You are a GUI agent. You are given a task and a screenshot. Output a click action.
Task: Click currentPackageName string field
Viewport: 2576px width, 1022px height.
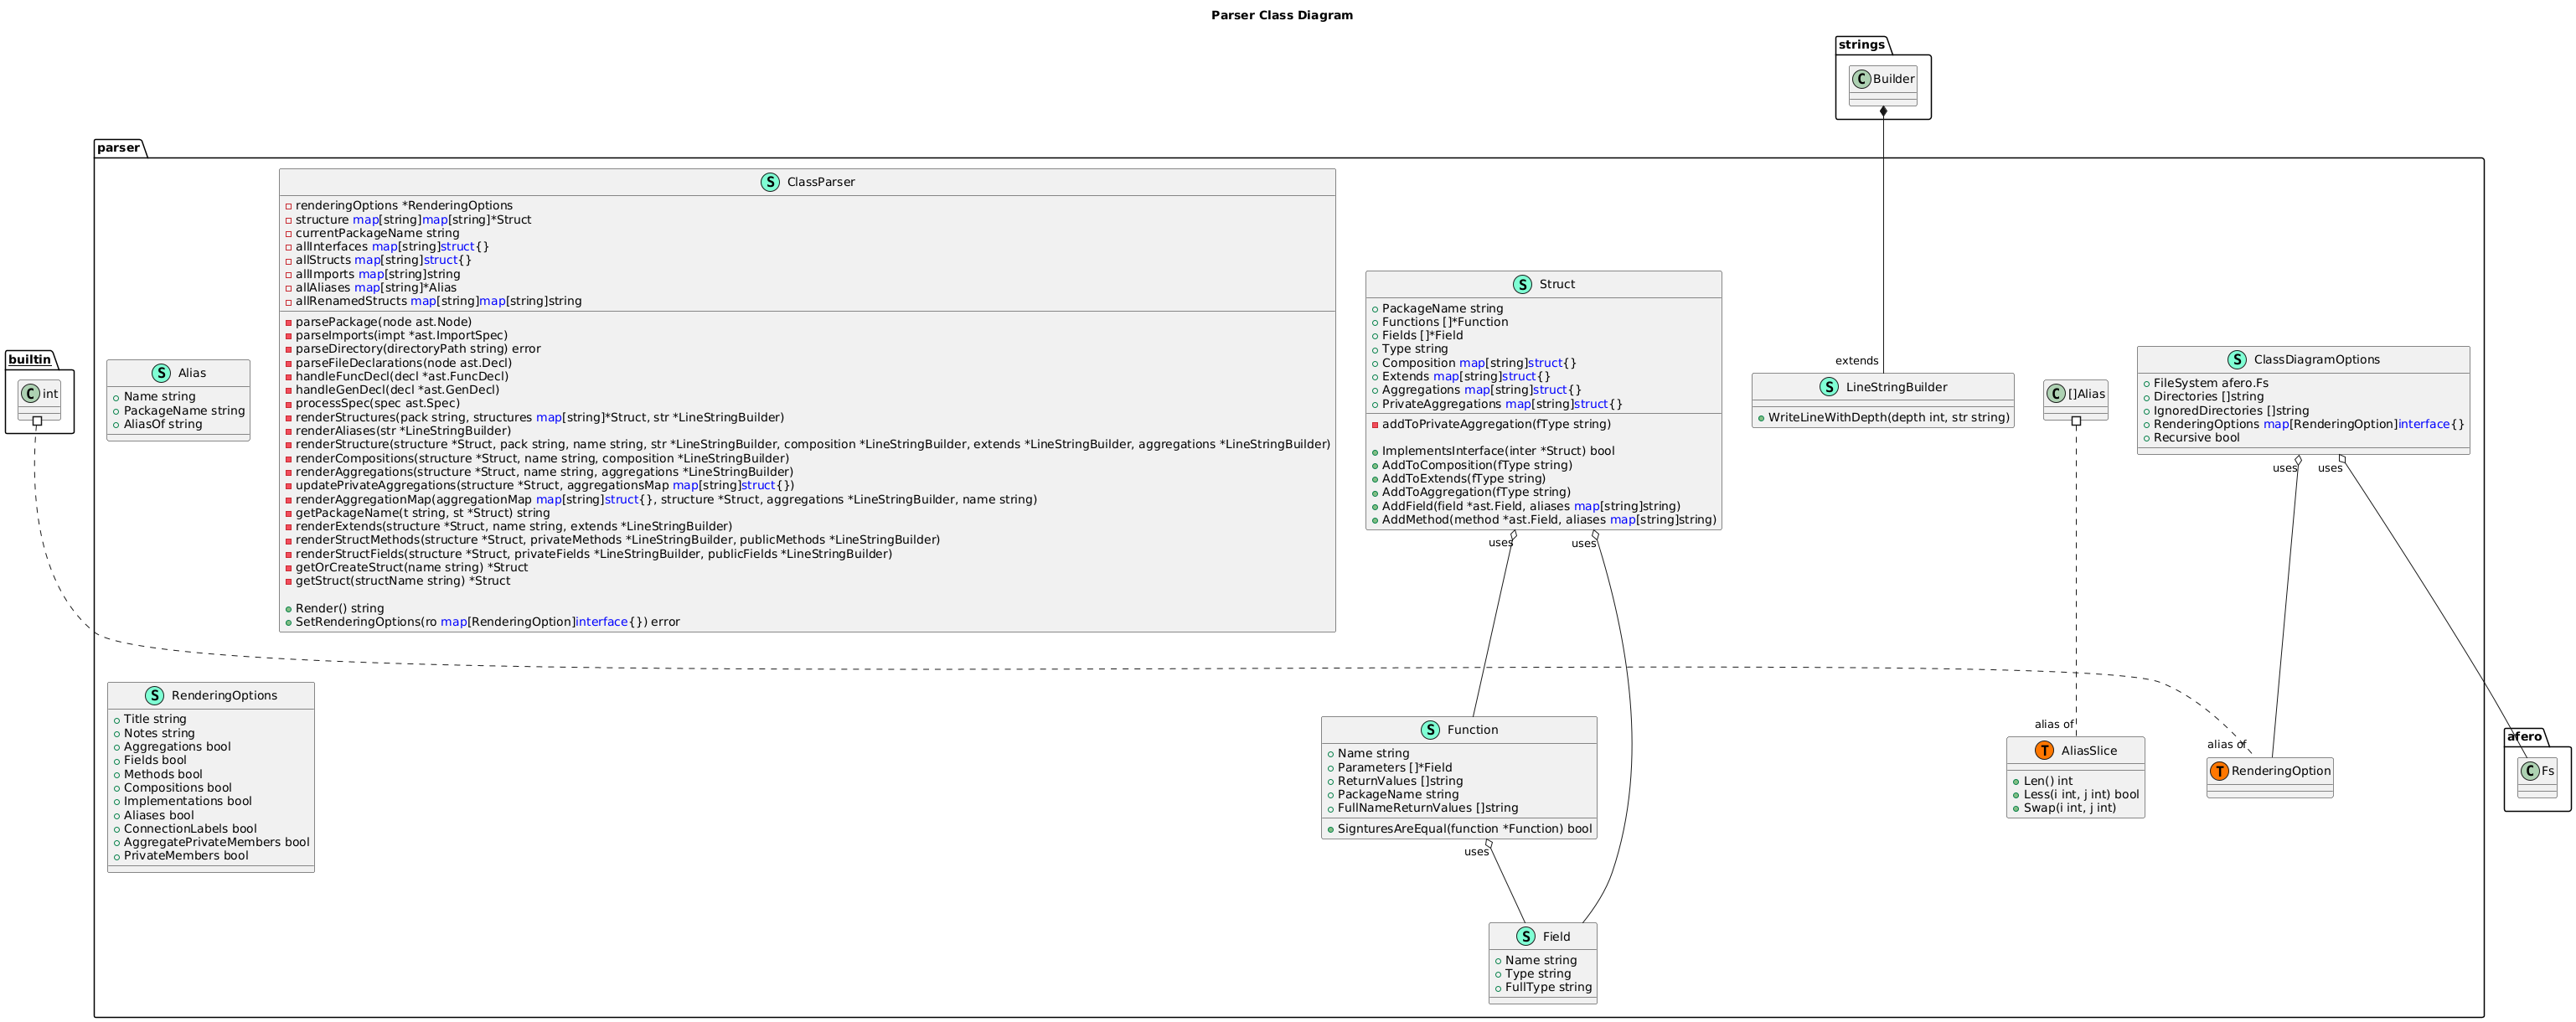point(371,233)
